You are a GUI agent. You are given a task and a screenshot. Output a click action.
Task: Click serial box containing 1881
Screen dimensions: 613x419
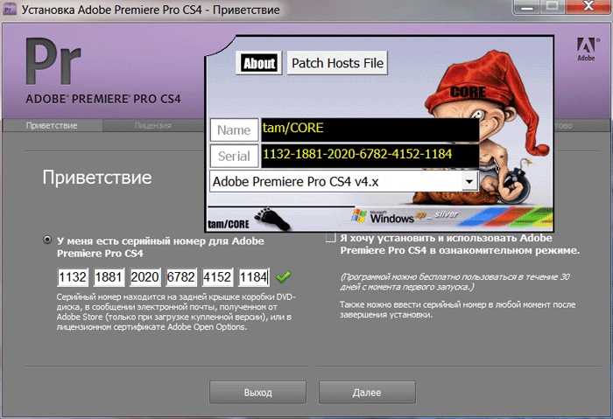(x=109, y=277)
